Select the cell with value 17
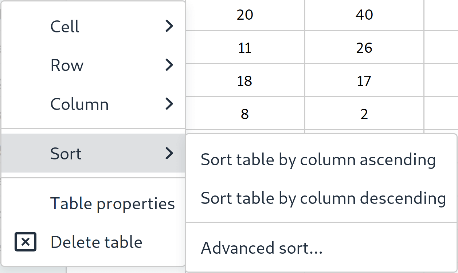 (364, 80)
